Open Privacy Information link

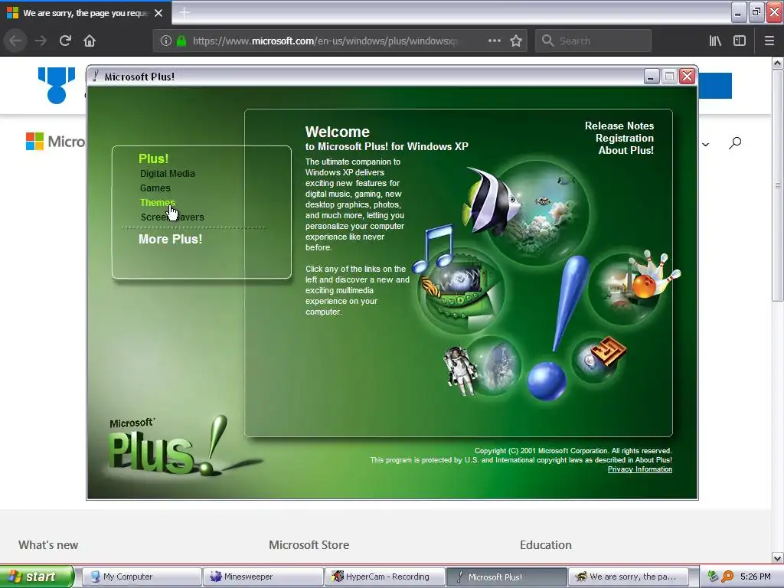coord(639,469)
